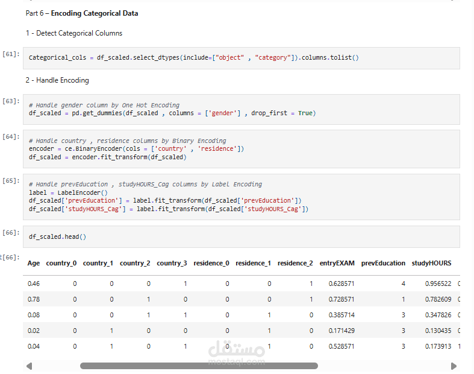Click the pd.get_dummies code cell
Viewport: 474px width, 374px height.
[x=241, y=109]
